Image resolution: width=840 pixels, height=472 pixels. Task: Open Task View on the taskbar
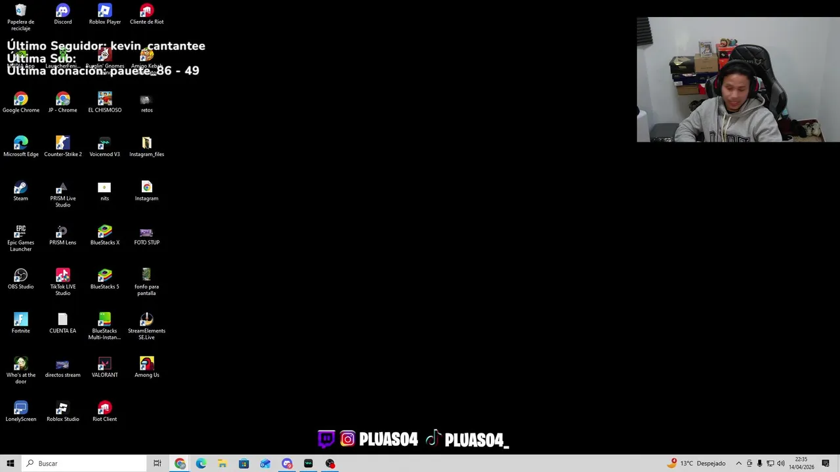pyautogui.click(x=157, y=463)
